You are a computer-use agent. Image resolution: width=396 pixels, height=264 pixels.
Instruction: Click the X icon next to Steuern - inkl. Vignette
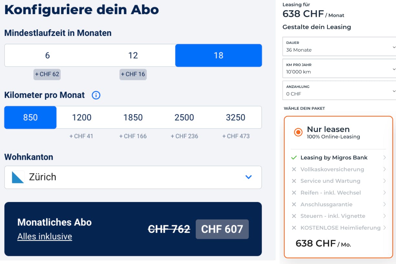pyautogui.click(x=294, y=216)
